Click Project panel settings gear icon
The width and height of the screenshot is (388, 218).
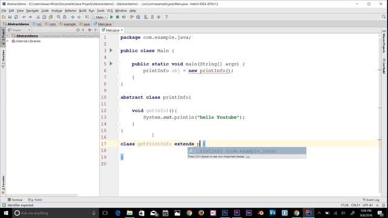[90, 30]
